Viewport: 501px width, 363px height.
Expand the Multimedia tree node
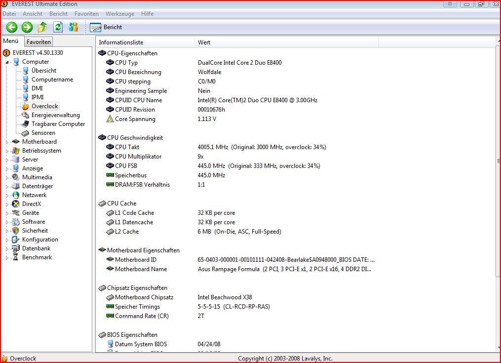coord(7,177)
